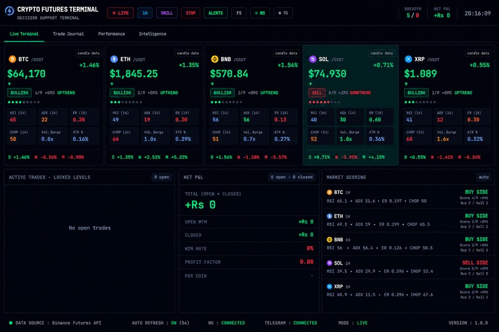Screen dimensions: 499x332
Task: Click BTC icon in Market Scoring list
Action: [329, 192]
